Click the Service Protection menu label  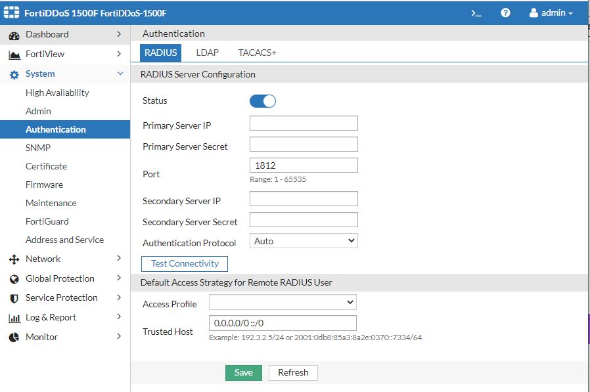coord(61,298)
